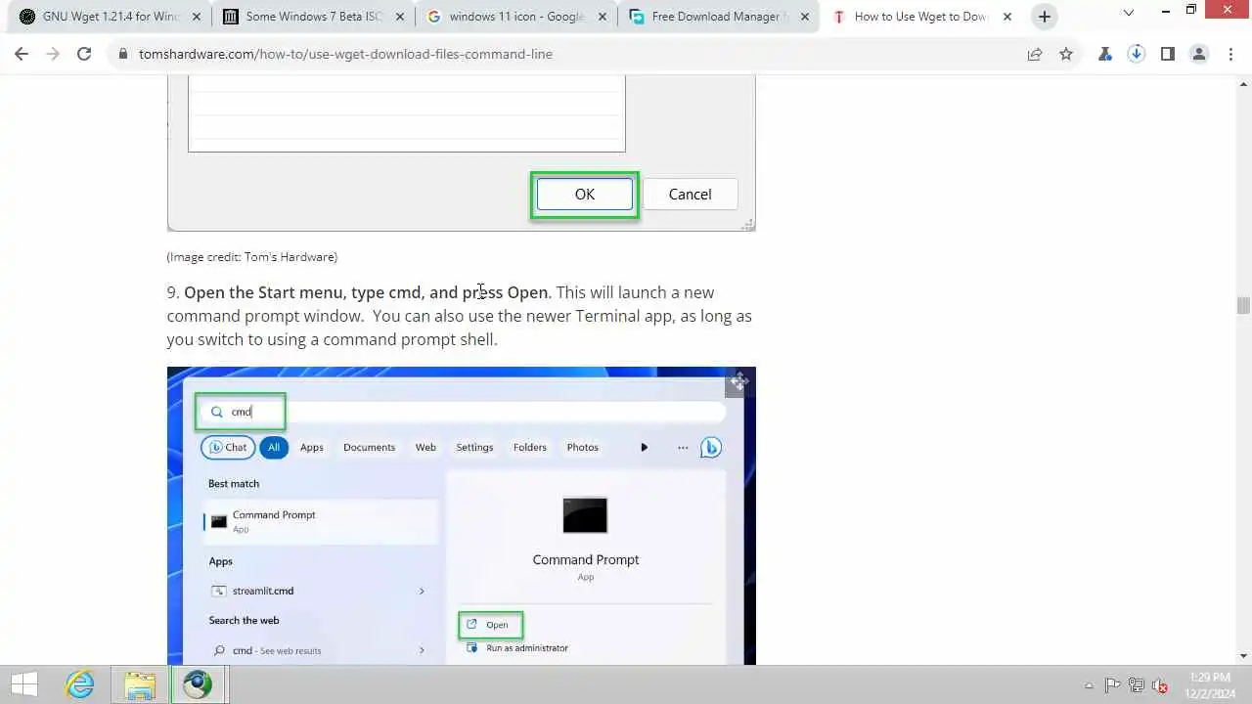Close the windows 11 icon tab
The width and height of the screenshot is (1252, 704).
[601, 17]
